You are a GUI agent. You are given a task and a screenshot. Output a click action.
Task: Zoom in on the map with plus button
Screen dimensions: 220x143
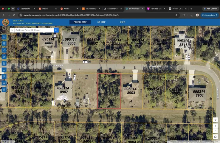click(x=215, y=126)
